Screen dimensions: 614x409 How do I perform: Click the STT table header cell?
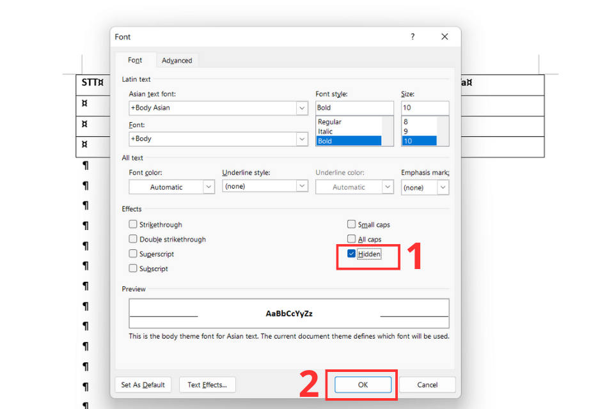[93, 84]
